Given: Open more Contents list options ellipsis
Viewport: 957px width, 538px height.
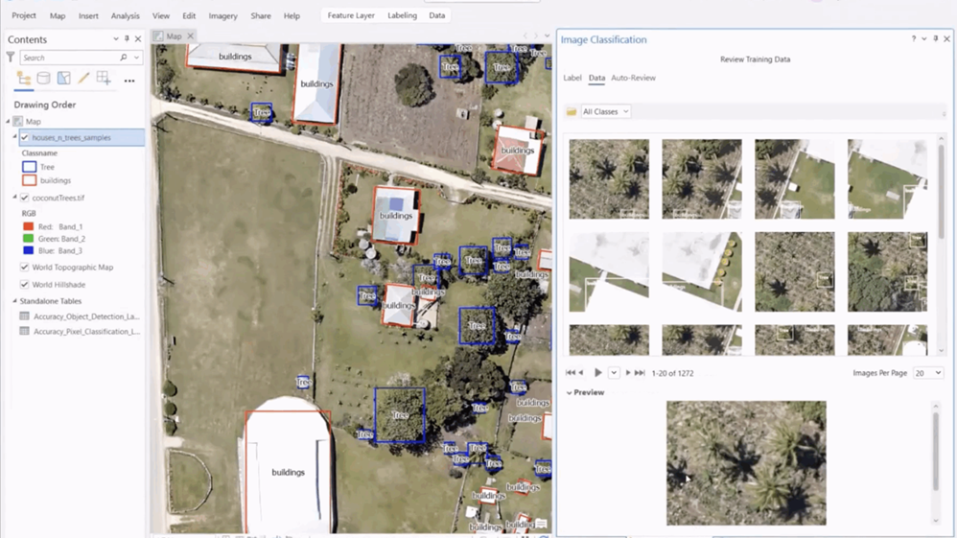Looking at the screenshot, I should point(129,81).
